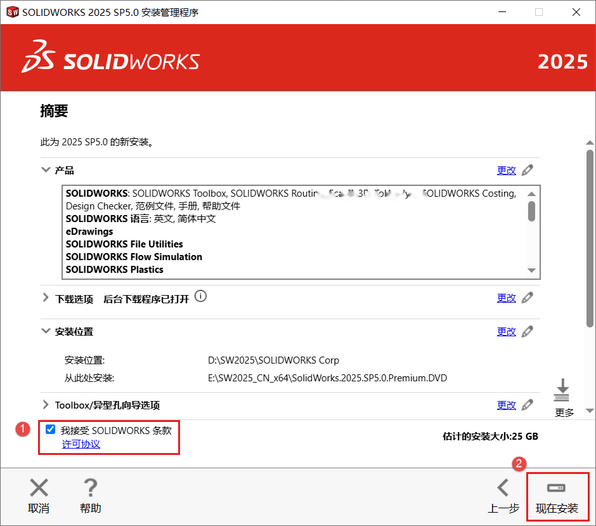Click the summary page's vertical scrollbar thumb
Image resolution: width=596 pixels, height=526 pixels.
coord(590,239)
